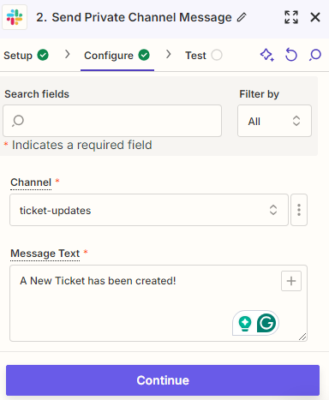This screenshot has width=329, height=400.
Task: Click the chevron between Configure and Test
Action: (x=169, y=54)
